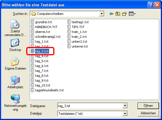Image resolution: width=162 pixels, height=120 pixels.
Task: Close the file dialog with X
Action: click(157, 5)
